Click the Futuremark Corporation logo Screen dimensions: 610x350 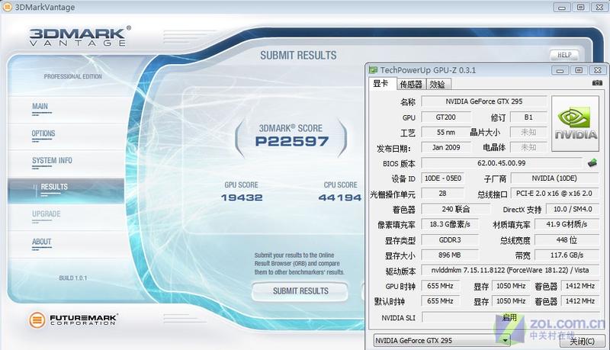point(73,320)
